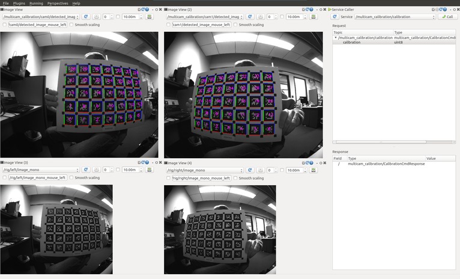Save image in Image View (2)

[313, 17]
